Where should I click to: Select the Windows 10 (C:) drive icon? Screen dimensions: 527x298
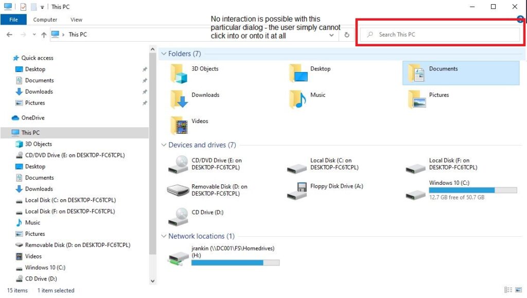[415, 191]
